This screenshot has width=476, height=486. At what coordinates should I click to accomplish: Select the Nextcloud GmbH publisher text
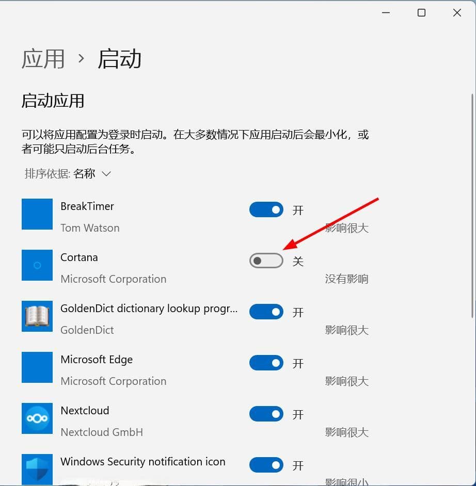tap(102, 432)
